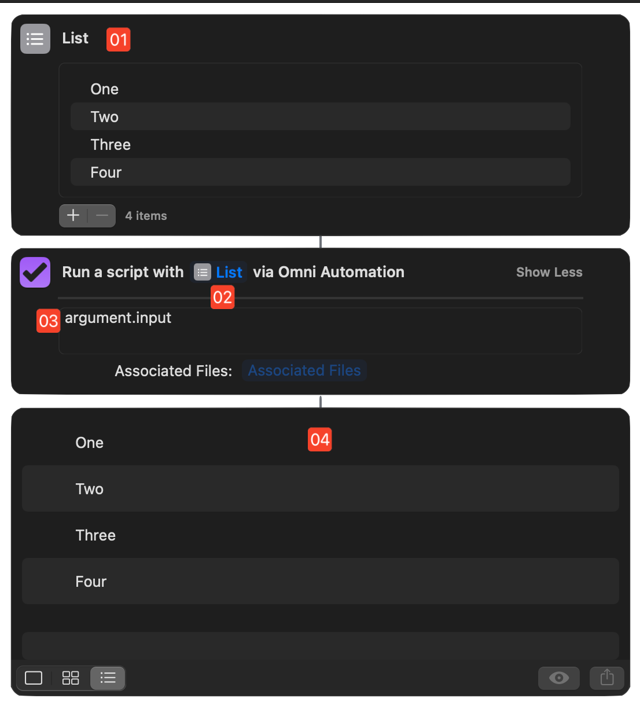640x713 pixels.
Task: Click the minus button to remove list item
Action: pyautogui.click(x=102, y=216)
